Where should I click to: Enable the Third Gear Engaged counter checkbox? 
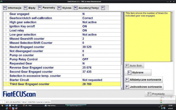pos(6,84)
